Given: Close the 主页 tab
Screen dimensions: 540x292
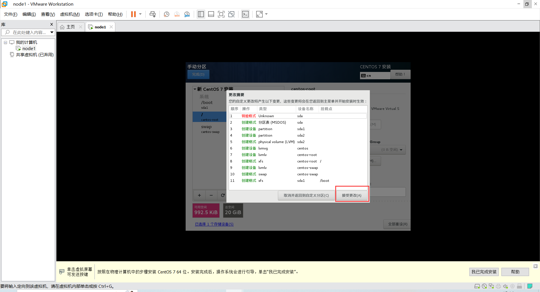Looking at the screenshot, I should pyautogui.click(x=80, y=27).
